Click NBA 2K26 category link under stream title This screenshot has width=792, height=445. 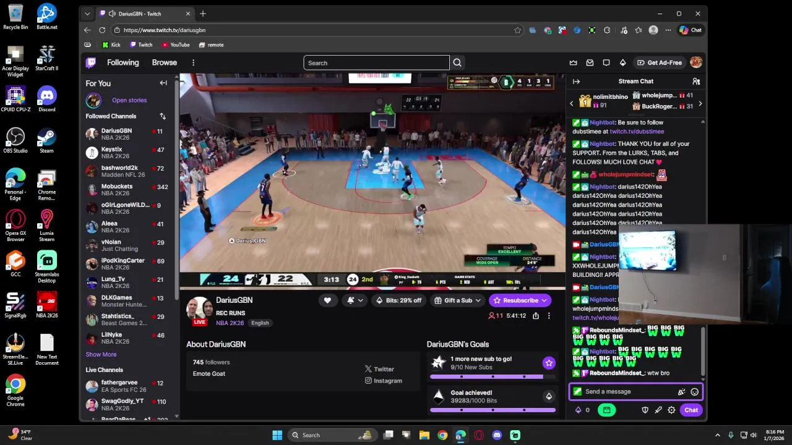click(230, 323)
